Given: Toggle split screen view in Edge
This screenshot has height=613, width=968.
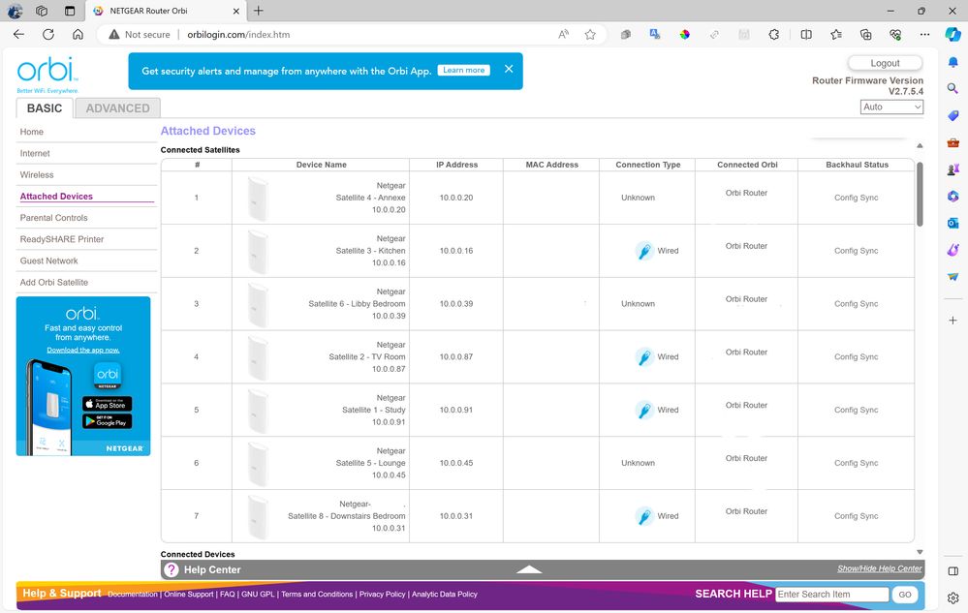Looking at the screenshot, I should [806, 34].
